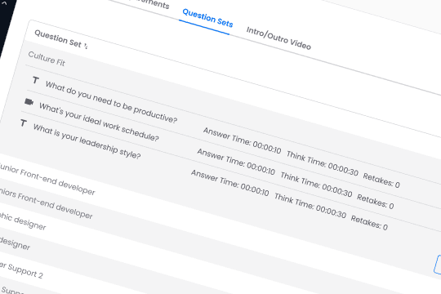Click the text icon for productive question
Screen dimensions: 441x294
35,80
